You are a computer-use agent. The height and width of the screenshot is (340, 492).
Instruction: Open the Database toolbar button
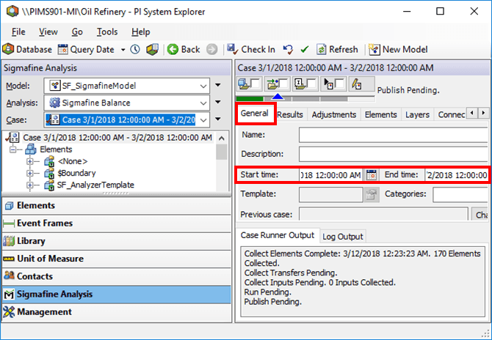click(x=27, y=50)
